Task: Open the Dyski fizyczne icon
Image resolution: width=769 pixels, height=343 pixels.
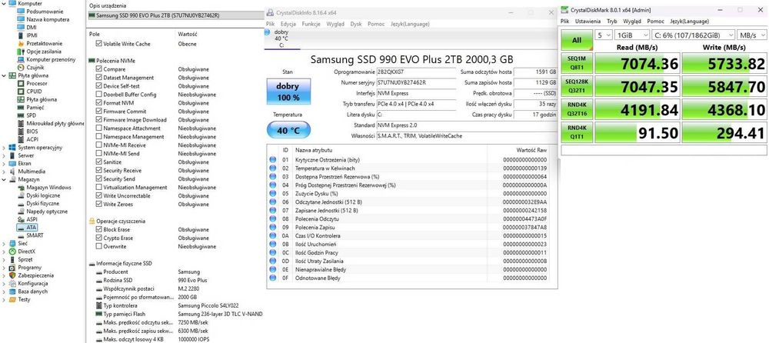Action: coord(21,203)
